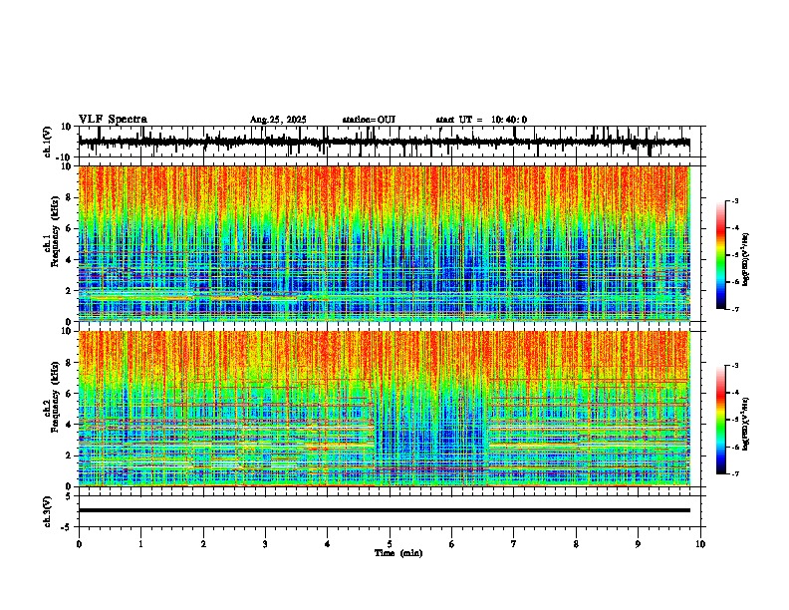Click the date label "Aug.25, 2025"
Image resolution: width=789 pixels, height=610 pixels.
click(278, 120)
